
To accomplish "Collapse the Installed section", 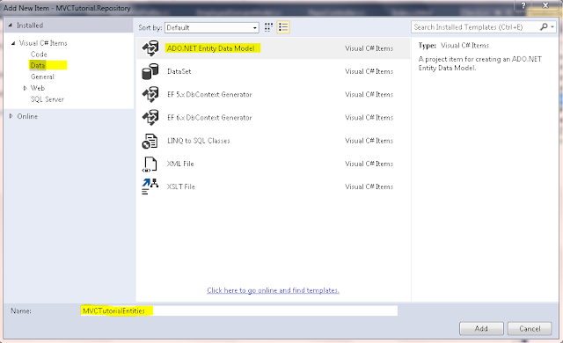I will point(10,26).
